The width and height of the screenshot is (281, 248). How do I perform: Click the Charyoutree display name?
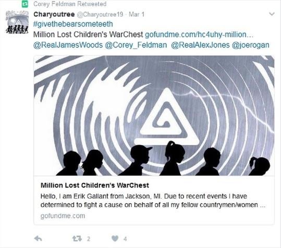pyautogui.click(x=54, y=14)
